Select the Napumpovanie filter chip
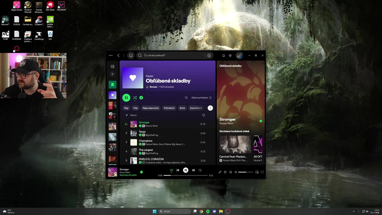 (x=151, y=108)
